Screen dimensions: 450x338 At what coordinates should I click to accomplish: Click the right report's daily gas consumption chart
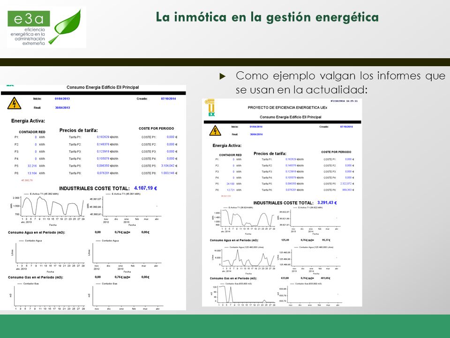click(243, 294)
